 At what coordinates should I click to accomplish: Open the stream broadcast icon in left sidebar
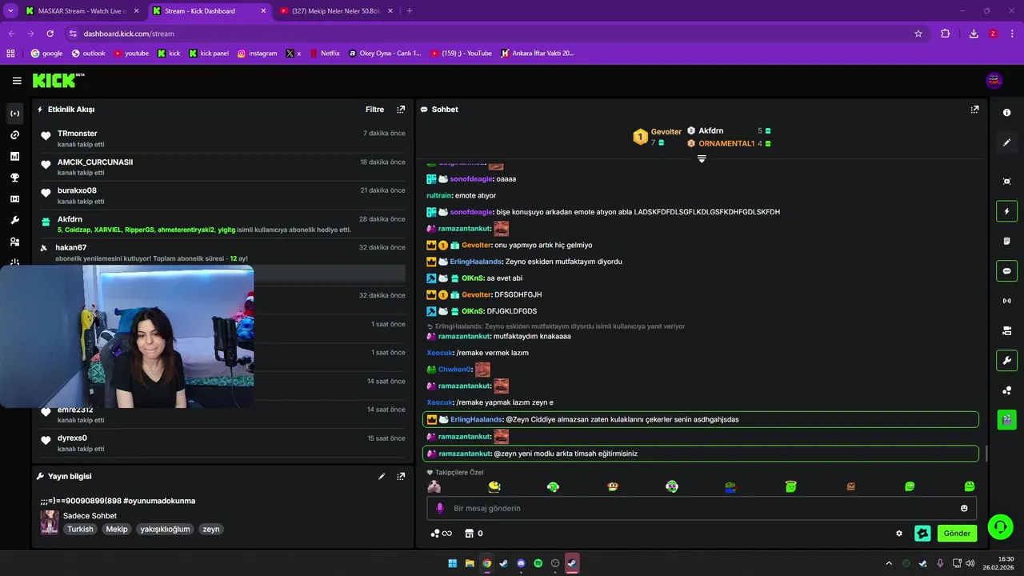click(14, 114)
